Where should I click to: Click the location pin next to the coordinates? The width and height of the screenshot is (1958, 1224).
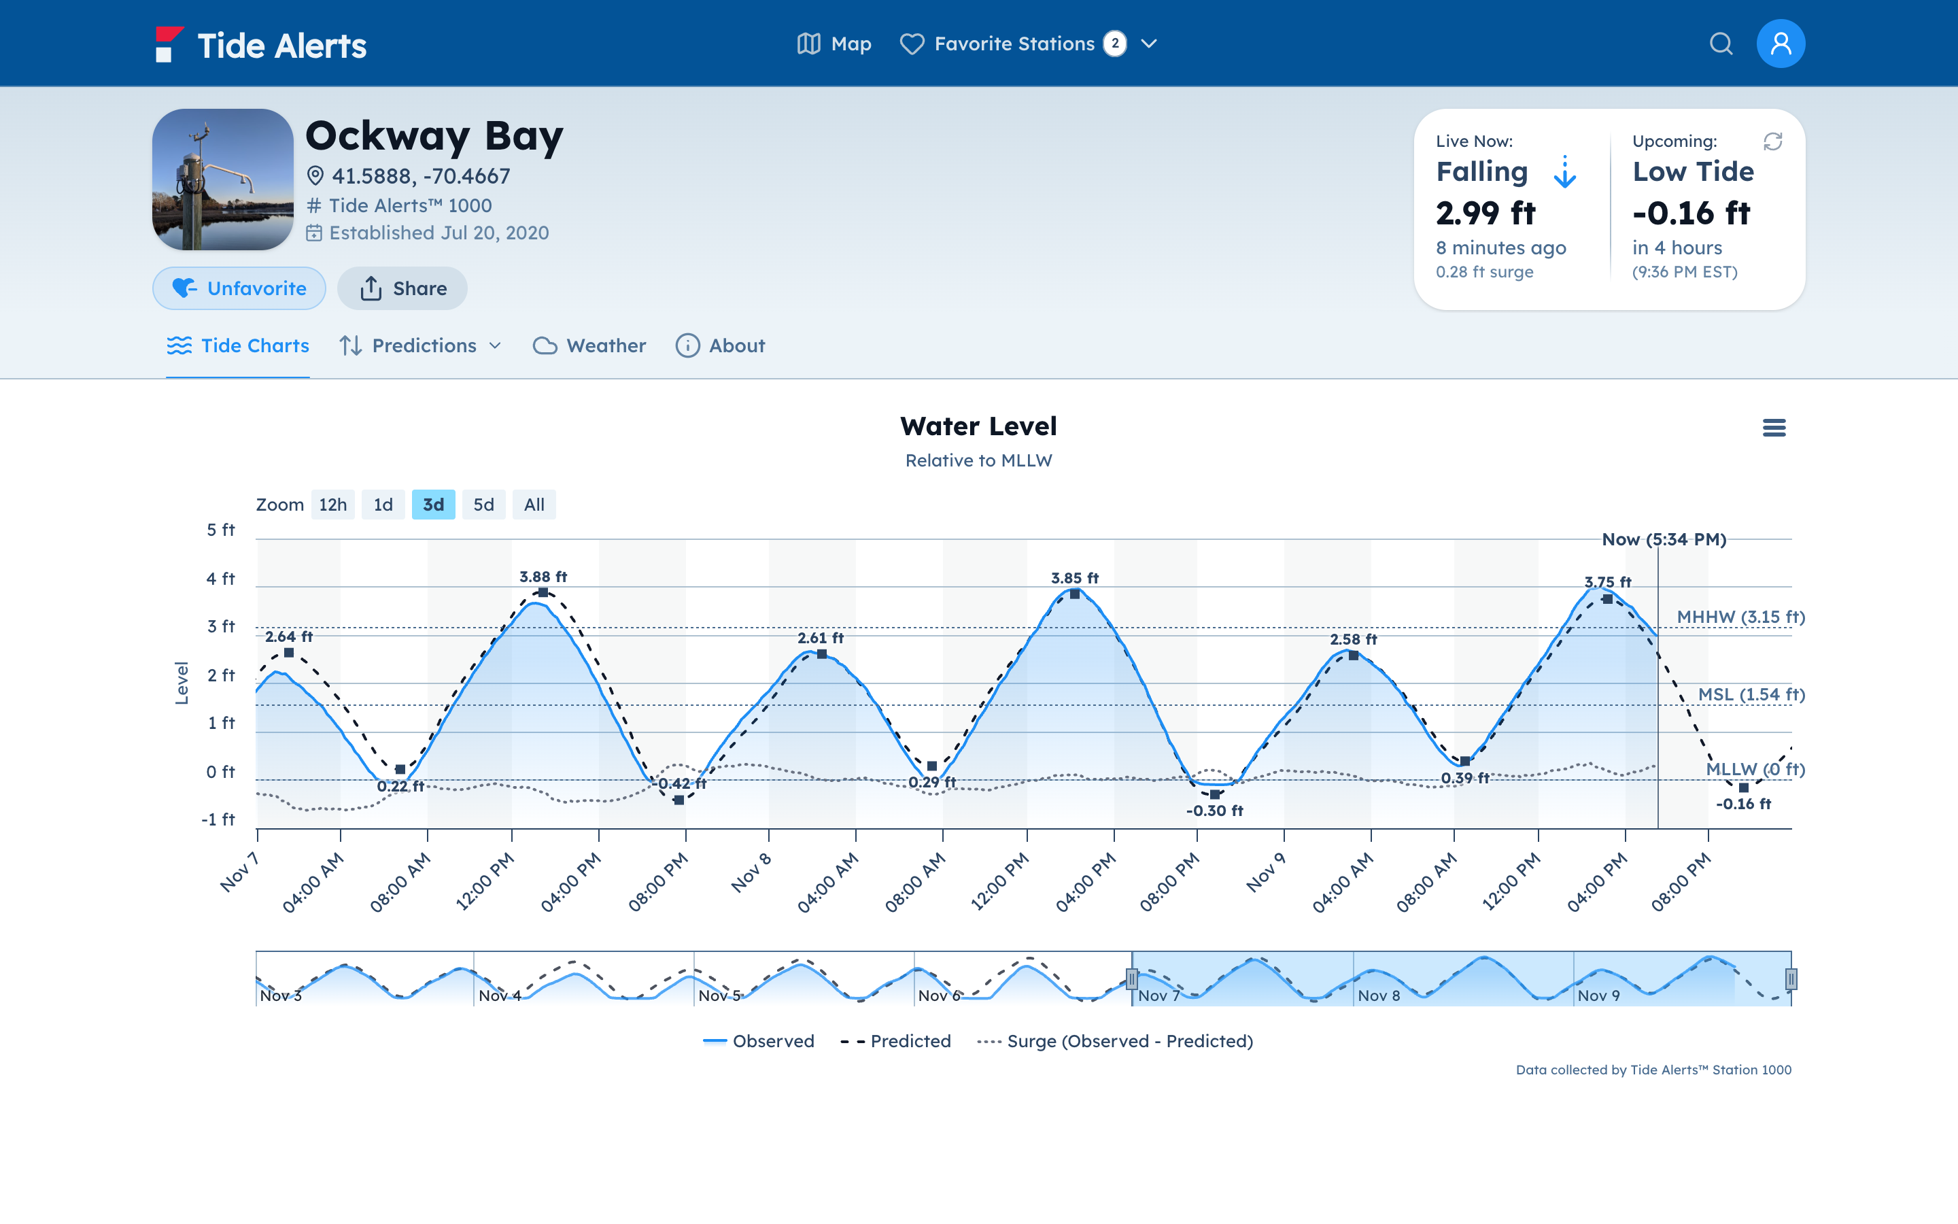(x=315, y=175)
